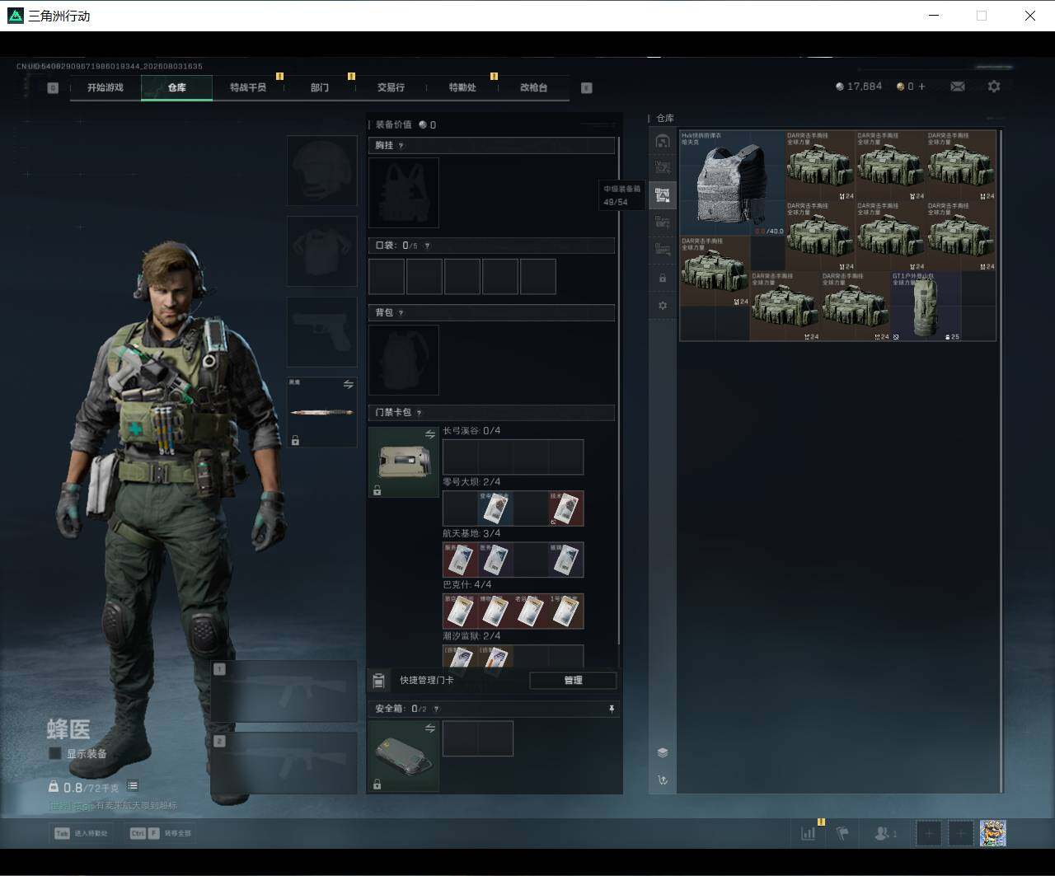Click the first empty pocket slot

point(387,277)
